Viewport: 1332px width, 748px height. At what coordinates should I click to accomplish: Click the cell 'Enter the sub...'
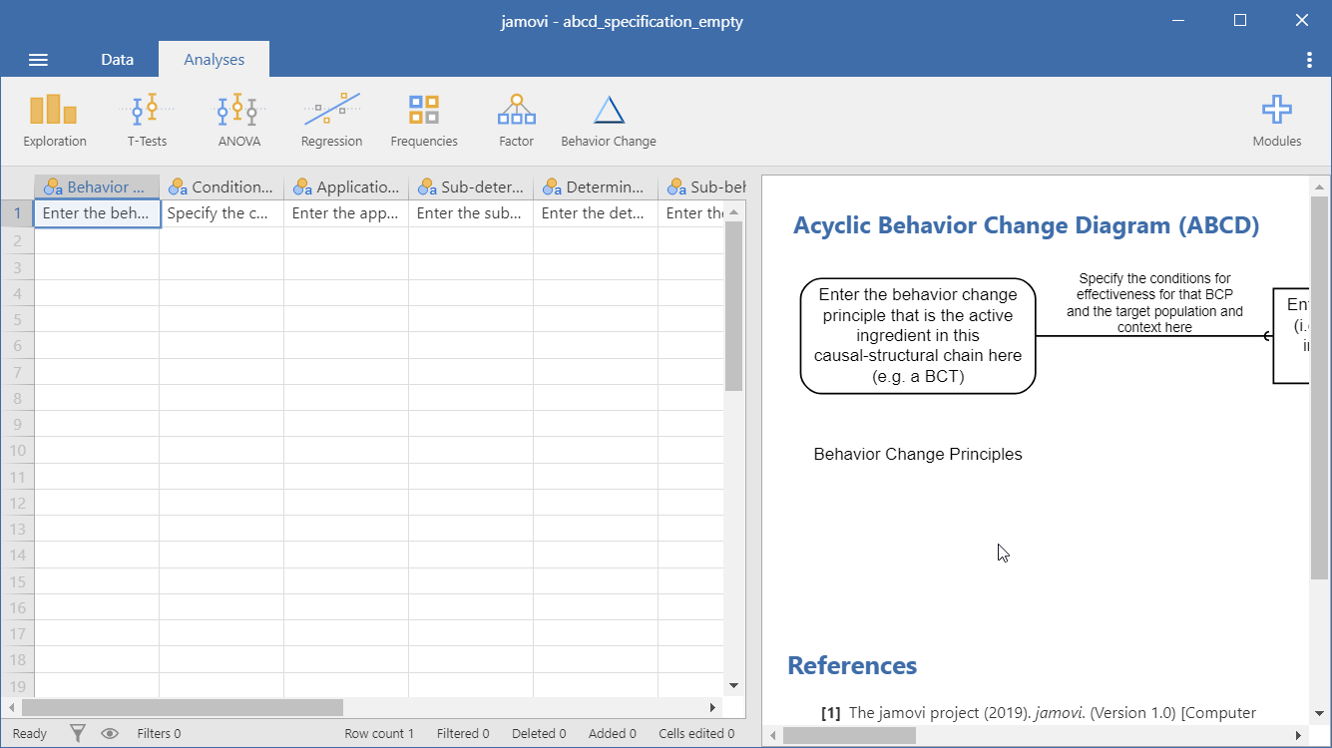[471, 213]
